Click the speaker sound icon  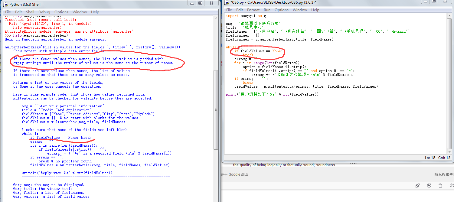(451, 185)
